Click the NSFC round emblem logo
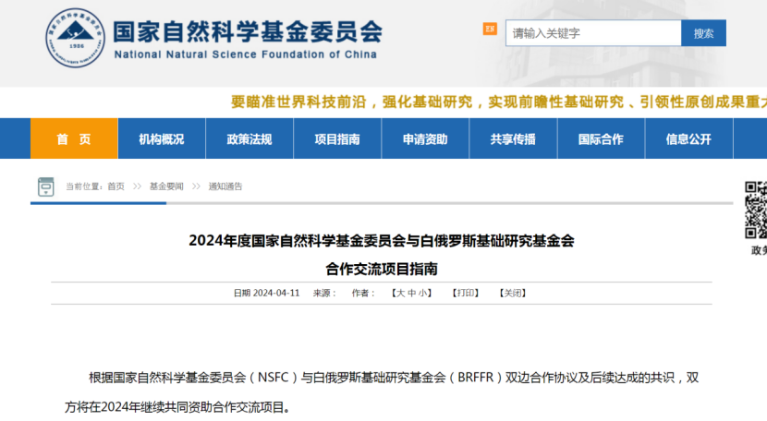This screenshot has height=421, width=767. [76, 38]
